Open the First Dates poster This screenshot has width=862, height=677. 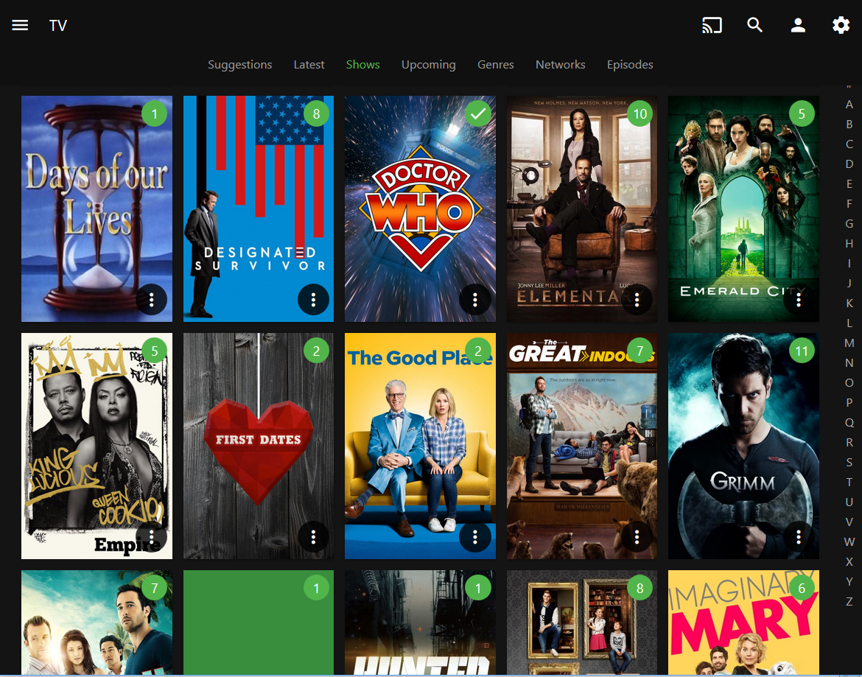coord(259,446)
